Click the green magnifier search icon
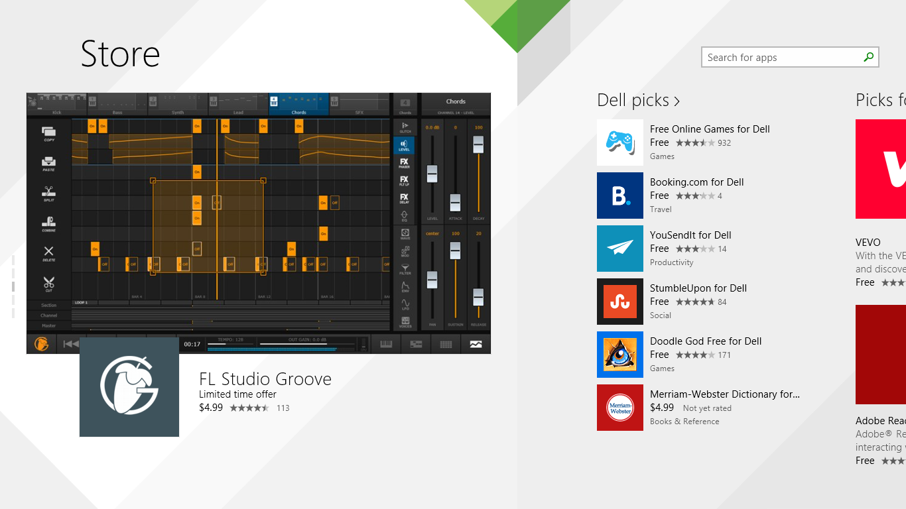 [x=868, y=57]
